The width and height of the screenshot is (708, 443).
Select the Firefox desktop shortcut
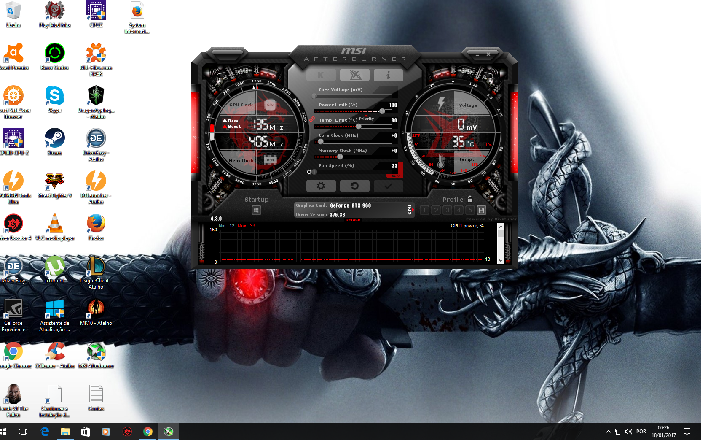[96, 227]
